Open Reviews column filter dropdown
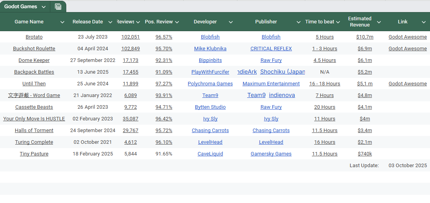The image size is (430, 203). click(x=138, y=22)
